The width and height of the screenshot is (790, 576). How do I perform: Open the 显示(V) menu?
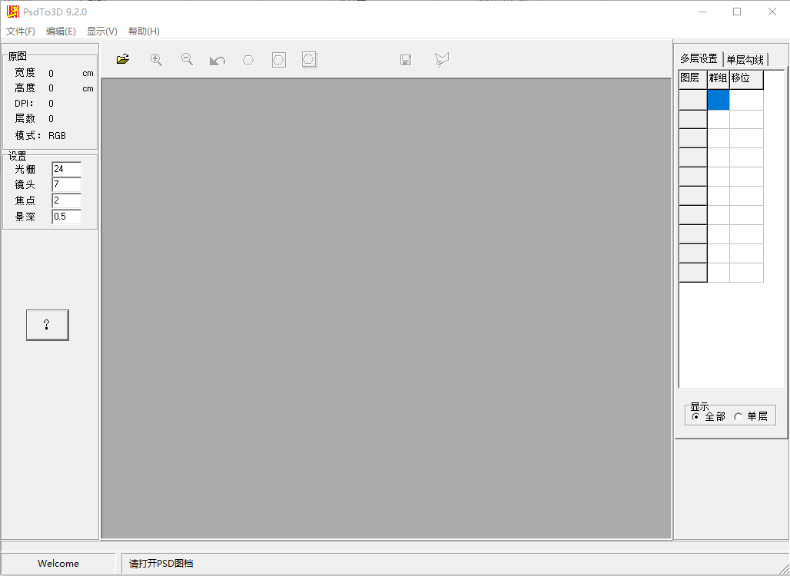[102, 31]
